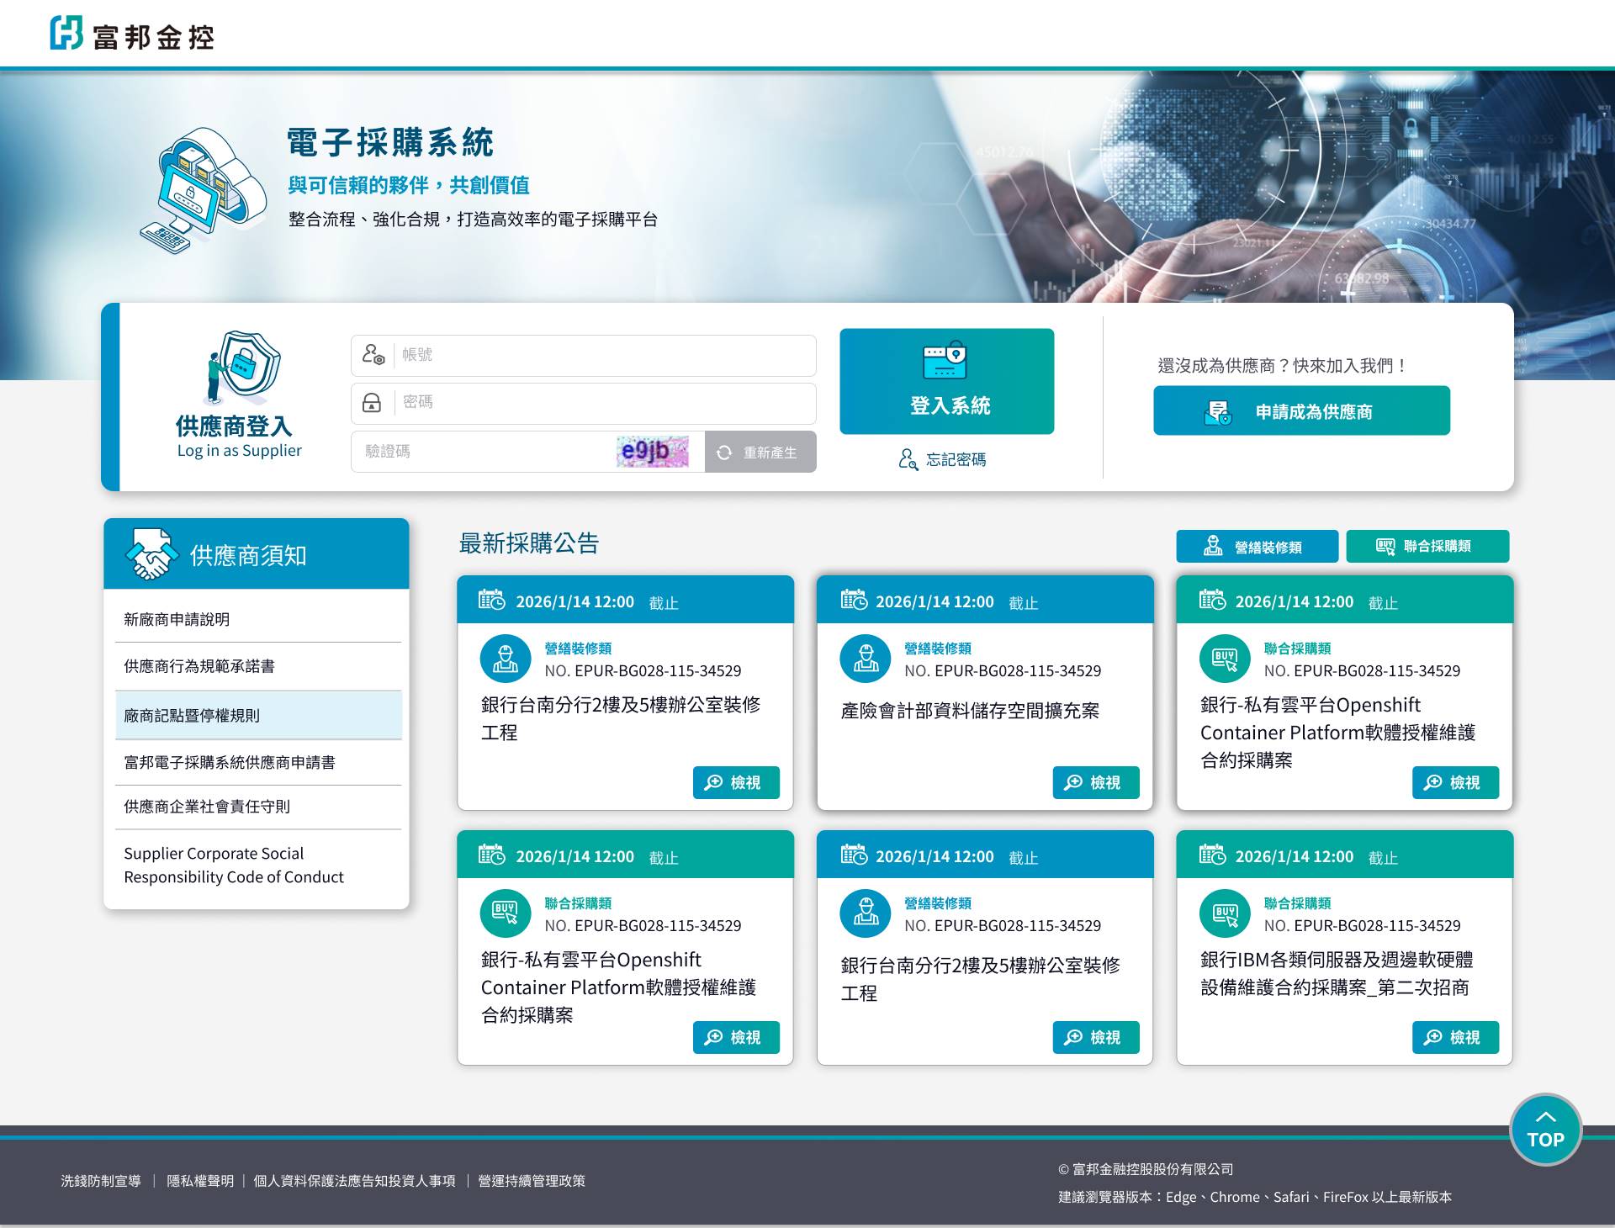Click the account user icon
This screenshot has height=1228, width=1615.
[x=373, y=354]
